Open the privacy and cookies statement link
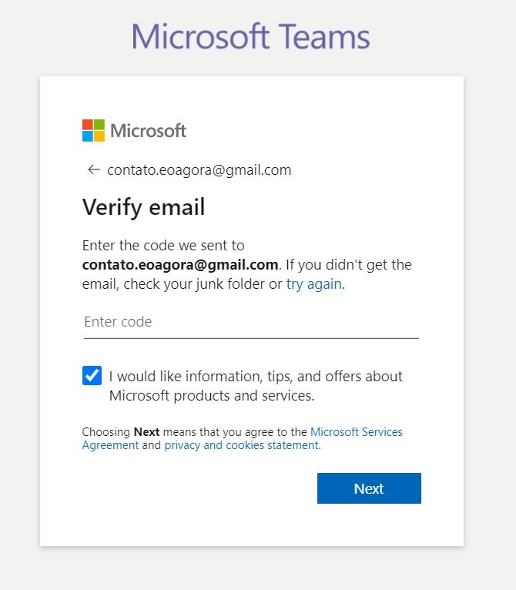Image resolution: width=516 pixels, height=590 pixels. (243, 445)
